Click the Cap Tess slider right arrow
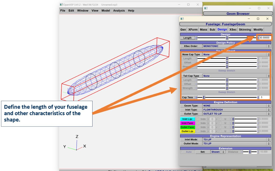The image size is (275, 171). pyautogui.click(x=258, y=97)
